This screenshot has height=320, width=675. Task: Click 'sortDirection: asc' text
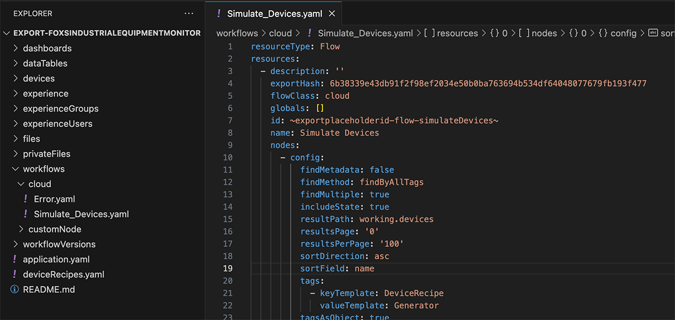point(345,256)
